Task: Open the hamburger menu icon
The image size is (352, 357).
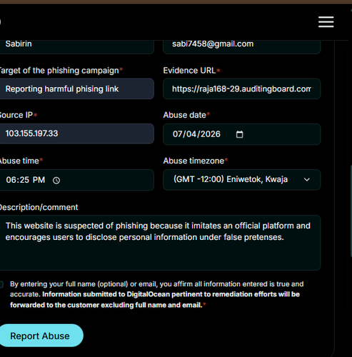Action: [326, 22]
